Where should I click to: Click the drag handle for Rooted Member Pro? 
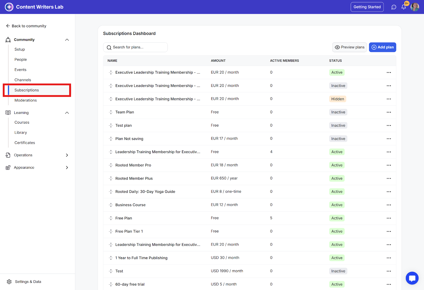click(x=111, y=165)
